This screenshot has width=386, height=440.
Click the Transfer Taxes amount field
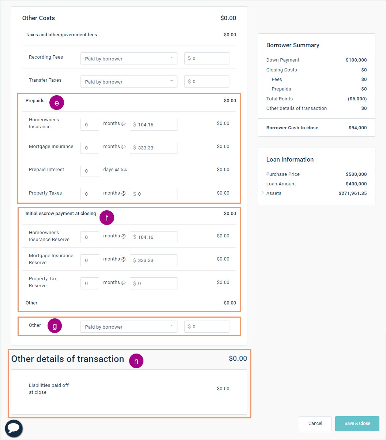click(x=207, y=82)
